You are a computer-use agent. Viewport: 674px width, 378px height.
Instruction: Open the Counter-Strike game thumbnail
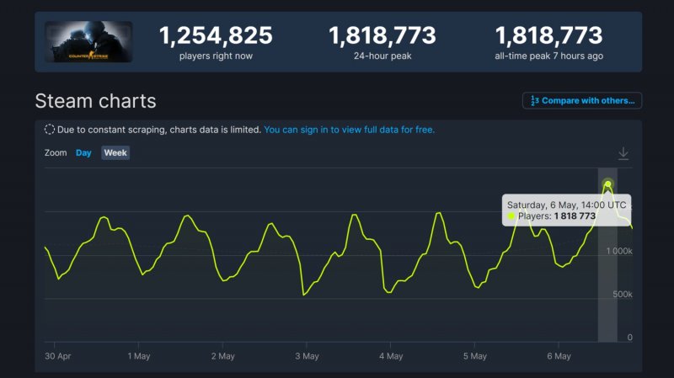pyautogui.click(x=88, y=42)
